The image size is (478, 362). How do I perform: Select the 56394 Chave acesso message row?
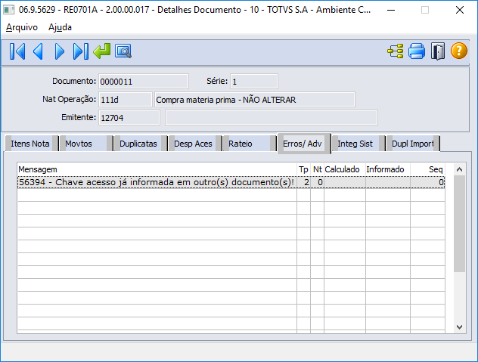point(231,182)
